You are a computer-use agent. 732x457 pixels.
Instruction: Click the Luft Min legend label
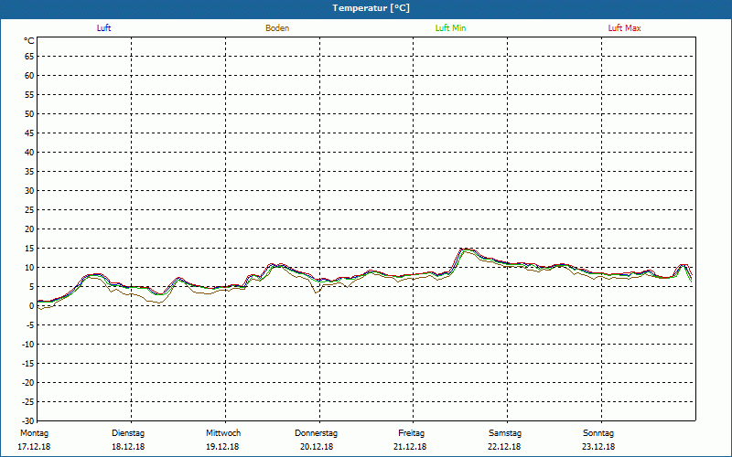tap(450, 28)
